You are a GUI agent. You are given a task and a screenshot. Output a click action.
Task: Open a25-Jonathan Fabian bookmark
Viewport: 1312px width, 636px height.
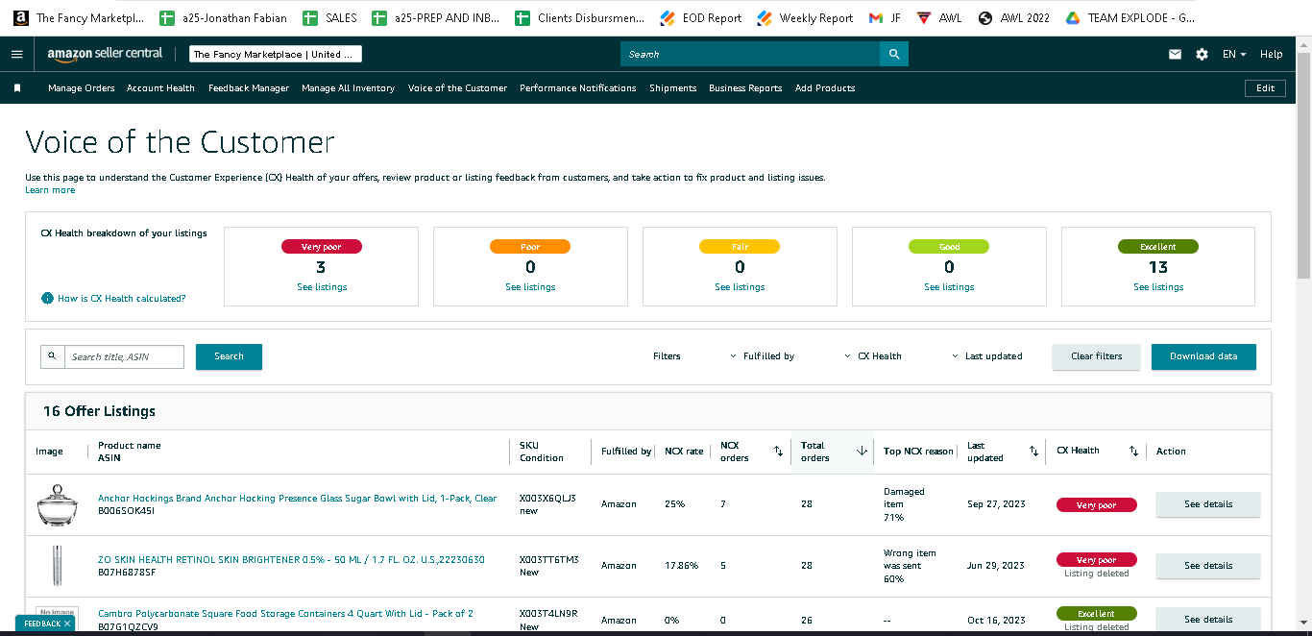[x=223, y=17]
